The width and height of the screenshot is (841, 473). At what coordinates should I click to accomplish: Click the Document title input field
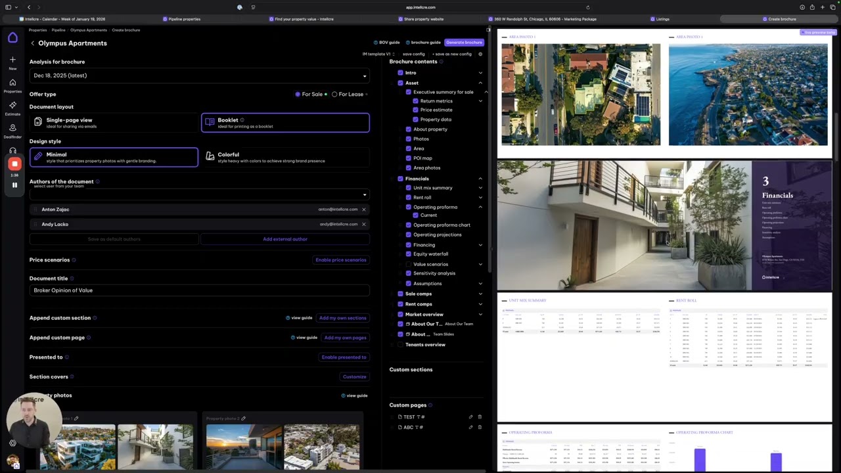(199, 290)
